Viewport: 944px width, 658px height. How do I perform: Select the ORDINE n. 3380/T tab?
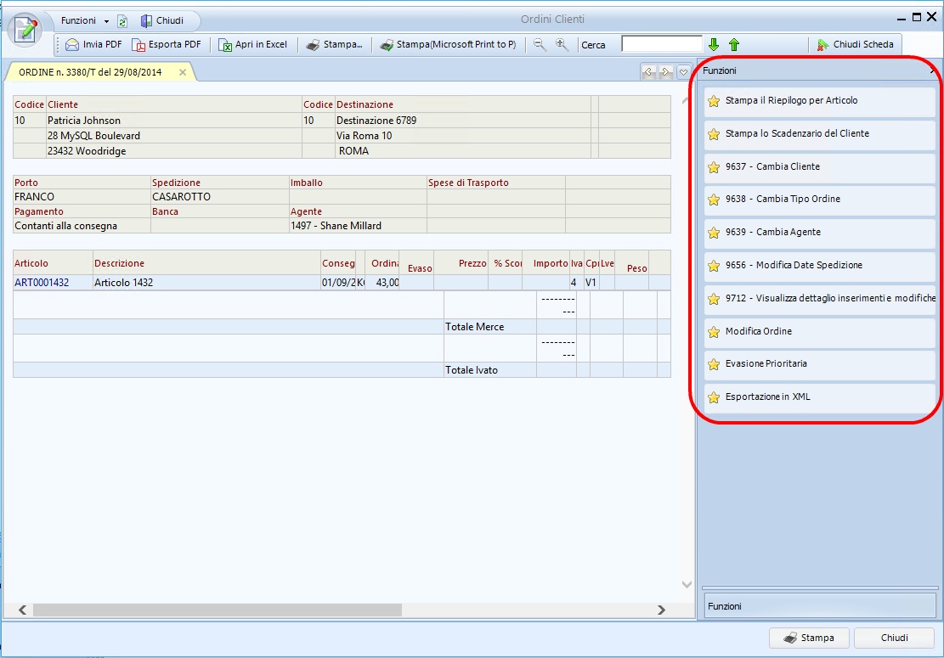tap(90, 72)
